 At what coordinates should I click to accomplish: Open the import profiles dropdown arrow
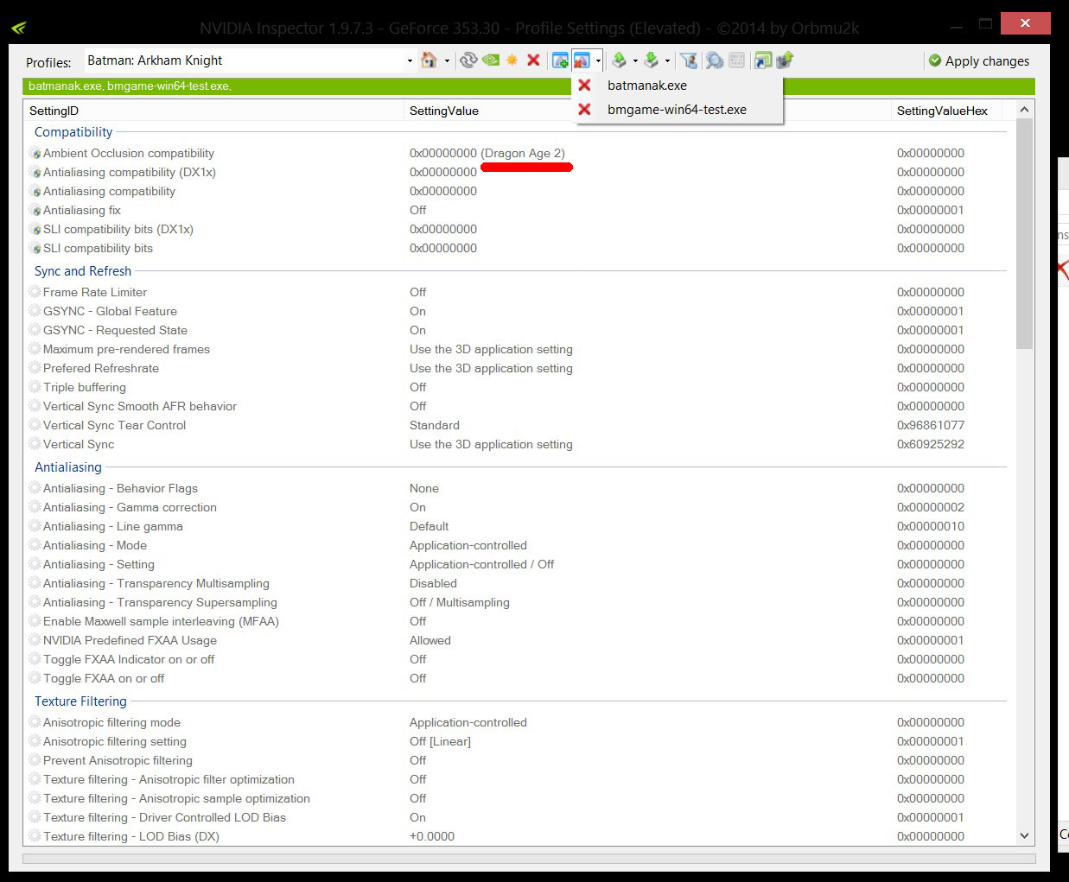pyautogui.click(x=667, y=61)
